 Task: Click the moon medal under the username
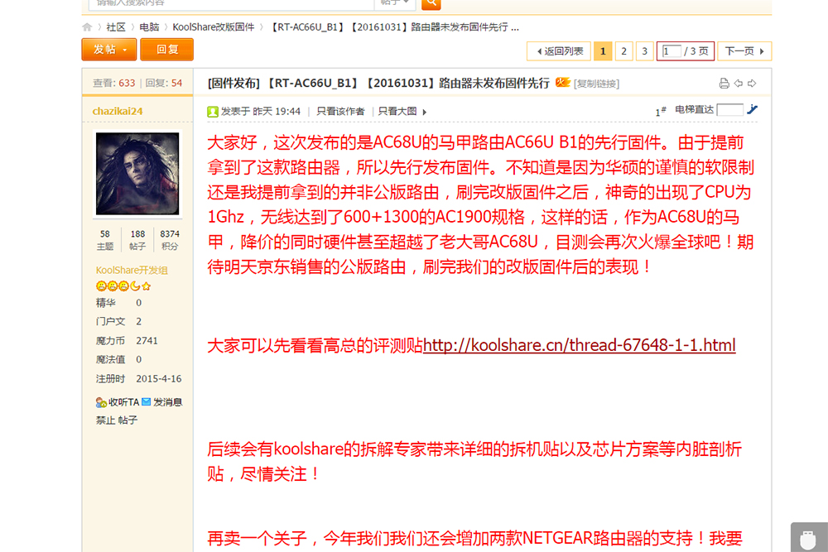pyautogui.click(x=134, y=286)
